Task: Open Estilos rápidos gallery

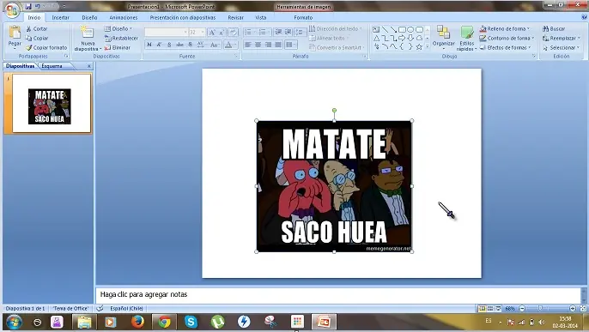Action: [467, 39]
